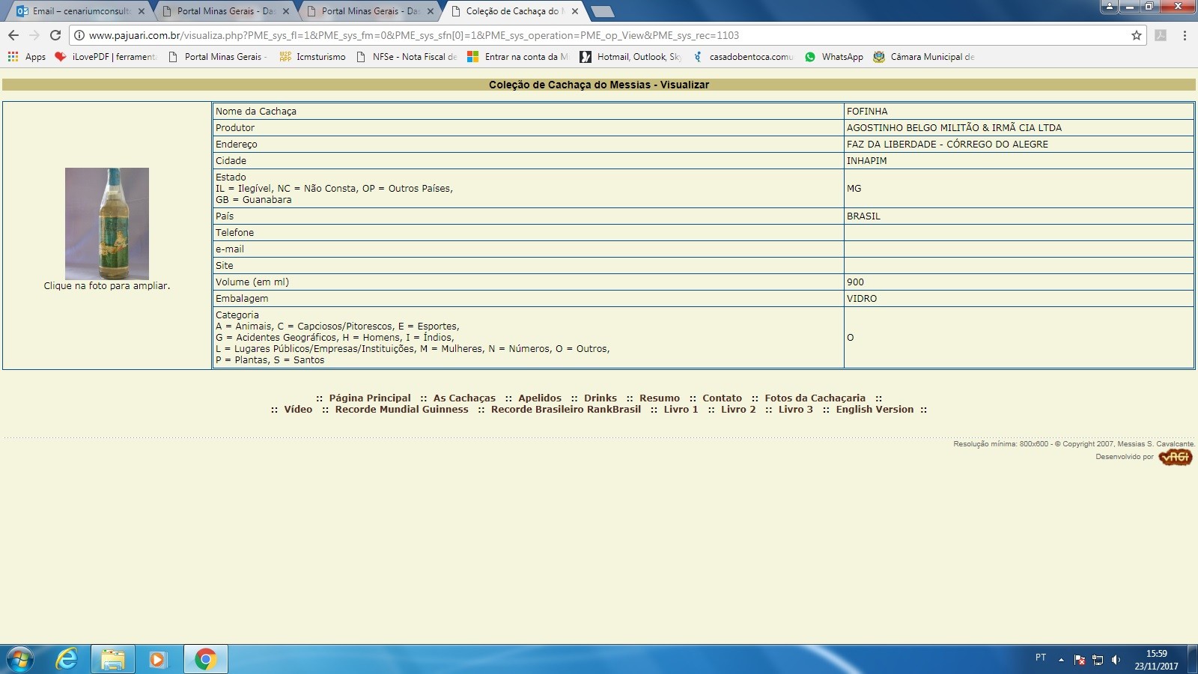Click the network icon in system tray
Image resolution: width=1198 pixels, height=674 pixels.
coord(1098,660)
